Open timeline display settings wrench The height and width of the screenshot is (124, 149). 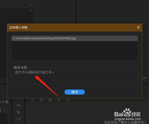point(67,100)
